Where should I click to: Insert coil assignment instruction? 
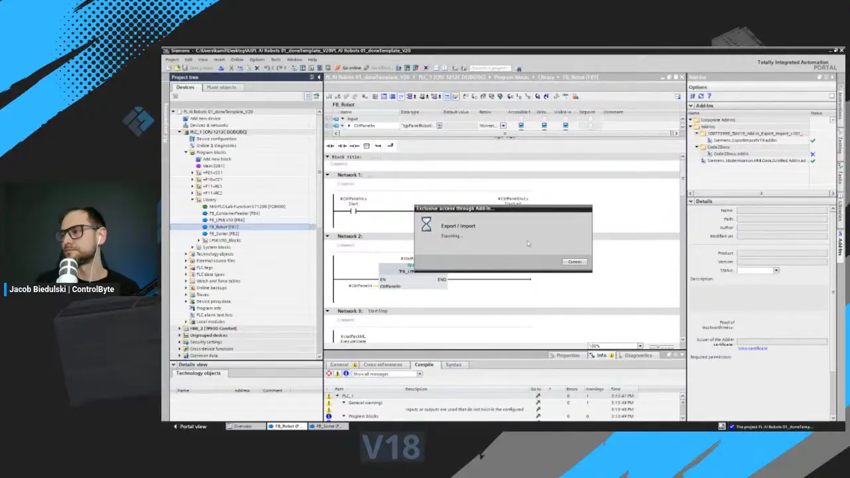click(354, 145)
